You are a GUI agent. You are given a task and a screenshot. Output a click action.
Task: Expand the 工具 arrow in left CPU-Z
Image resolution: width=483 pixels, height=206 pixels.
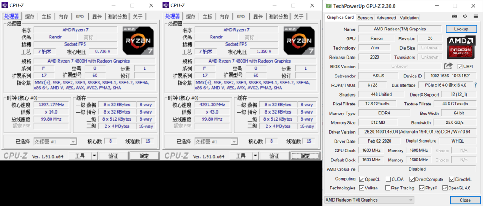(x=94, y=156)
